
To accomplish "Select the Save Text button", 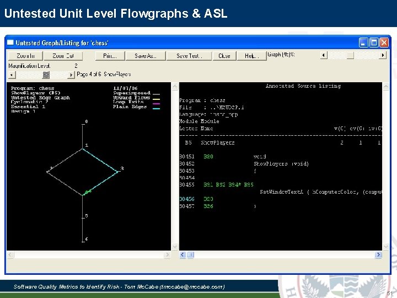I will [189, 56].
